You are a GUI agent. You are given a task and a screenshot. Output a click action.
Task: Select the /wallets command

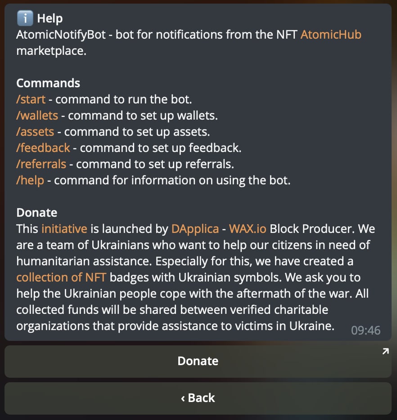coord(37,116)
